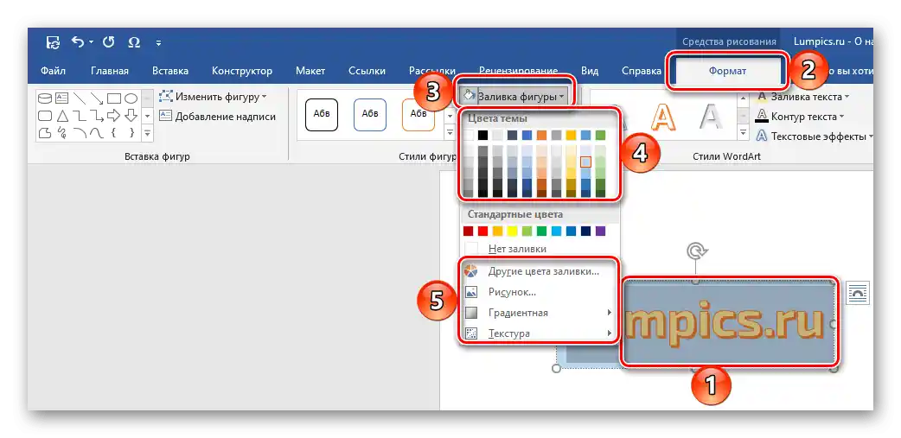This screenshot has width=901, height=438.
Task: Select the arc shape
Action: [80, 132]
